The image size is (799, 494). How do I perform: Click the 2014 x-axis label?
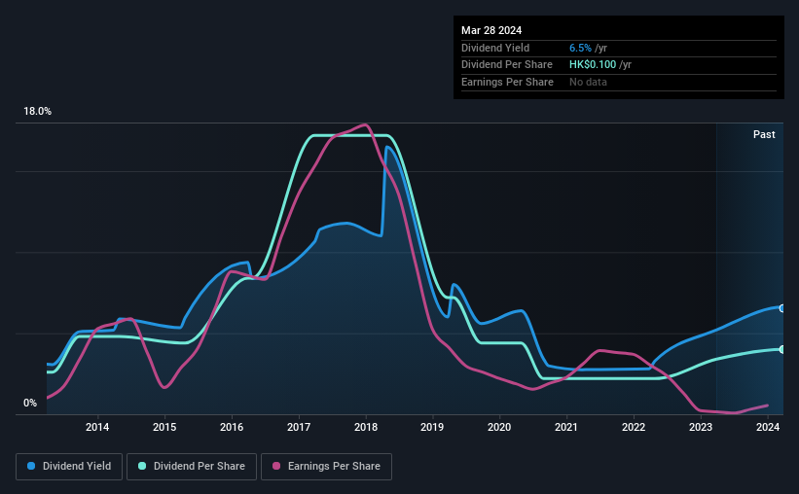(97, 427)
